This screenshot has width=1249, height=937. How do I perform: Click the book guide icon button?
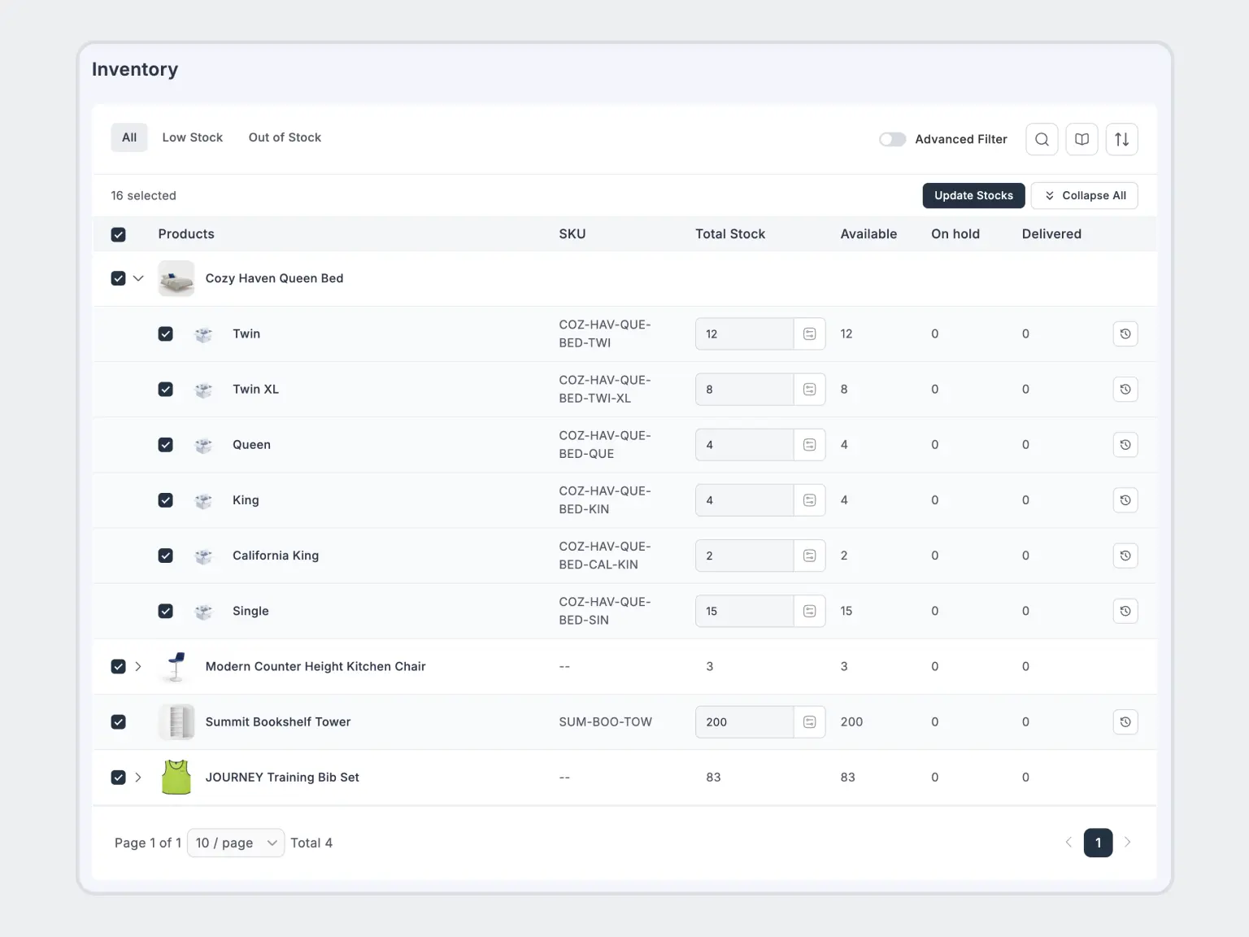coord(1081,139)
